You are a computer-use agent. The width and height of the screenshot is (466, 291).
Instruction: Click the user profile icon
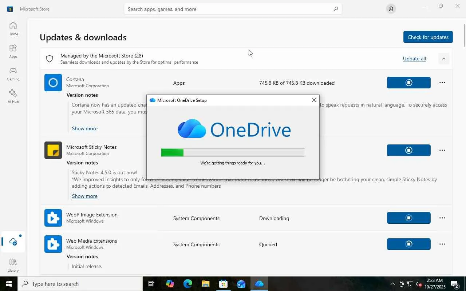click(391, 9)
